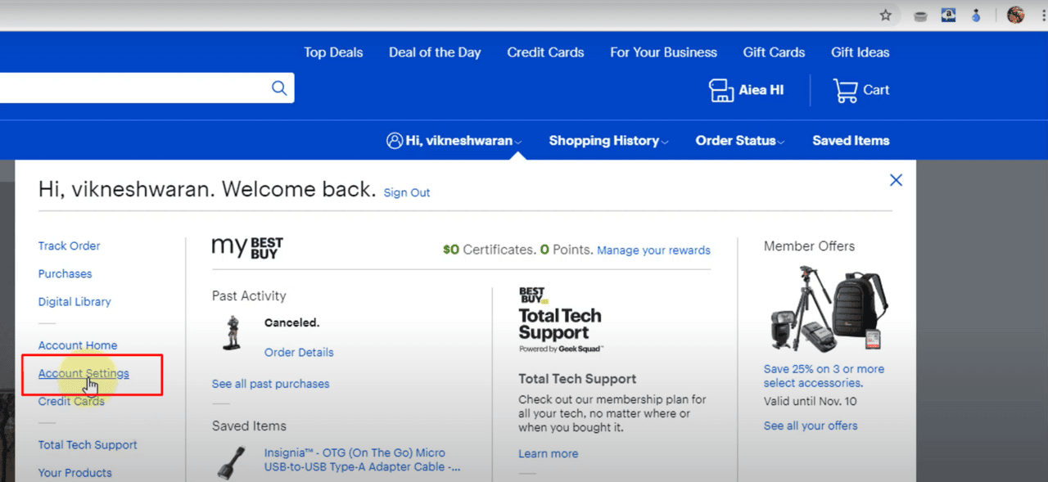The width and height of the screenshot is (1048, 482).
Task: Open Track Order
Action: (x=69, y=246)
